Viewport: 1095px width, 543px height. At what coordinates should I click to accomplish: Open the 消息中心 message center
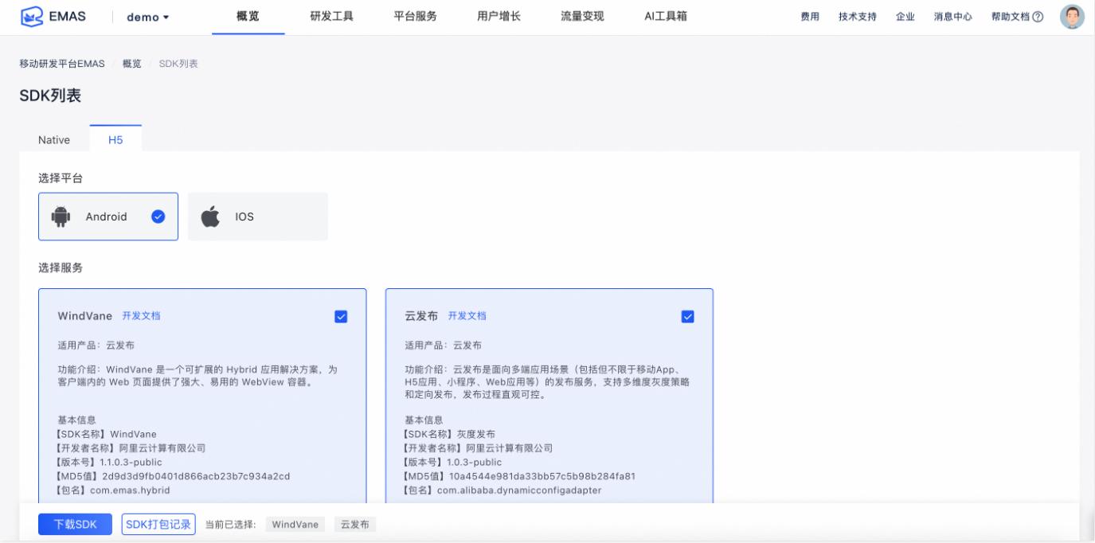pos(952,18)
